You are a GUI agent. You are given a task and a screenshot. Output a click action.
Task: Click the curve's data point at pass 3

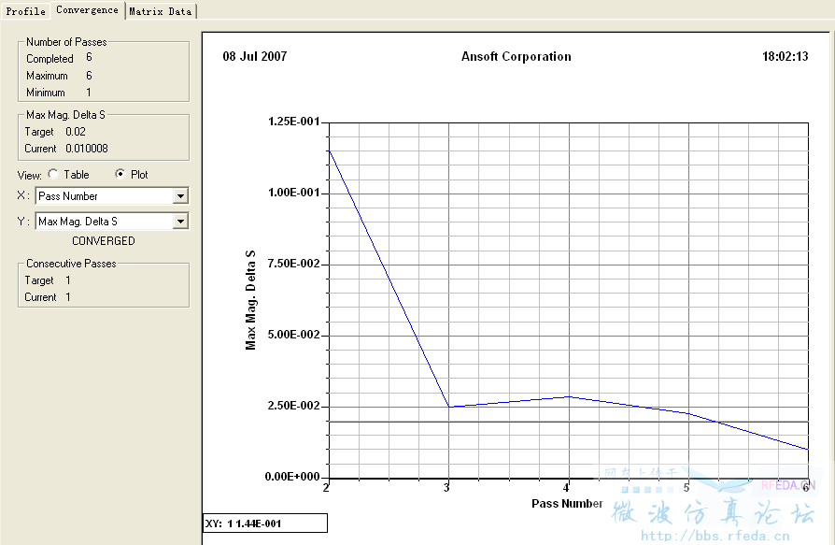pos(449,407)
